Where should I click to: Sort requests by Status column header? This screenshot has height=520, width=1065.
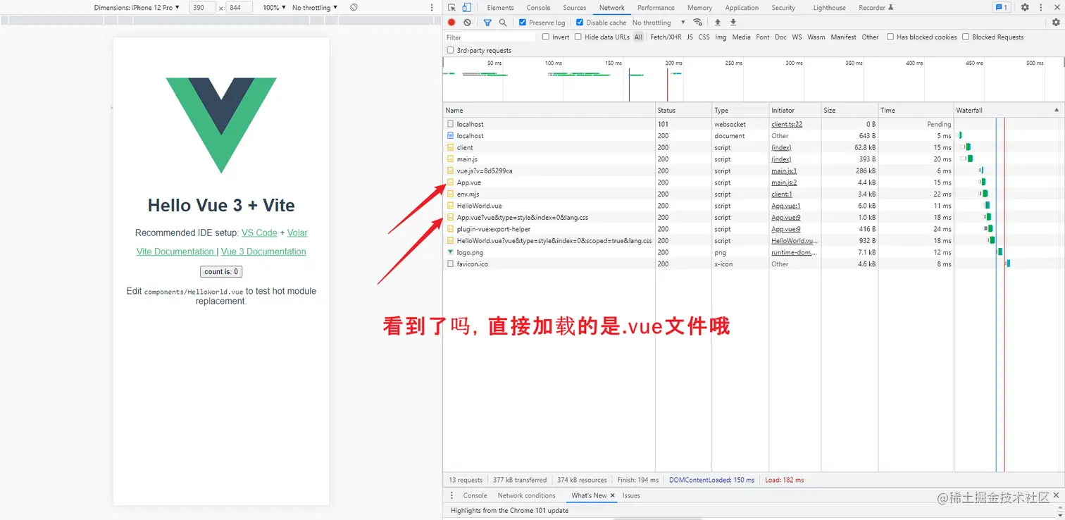pos(683,110)
